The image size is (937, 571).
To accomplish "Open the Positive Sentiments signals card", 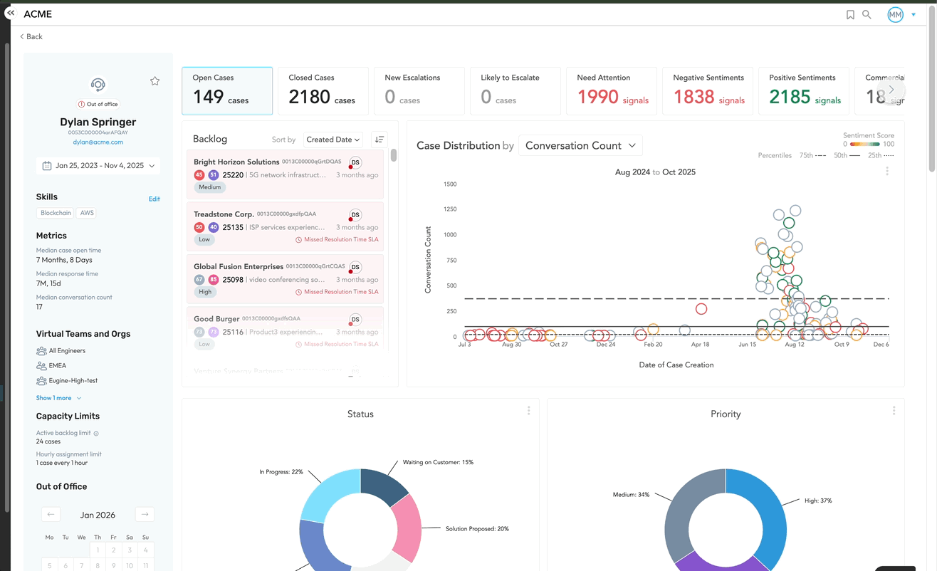I will pos(804,91).
